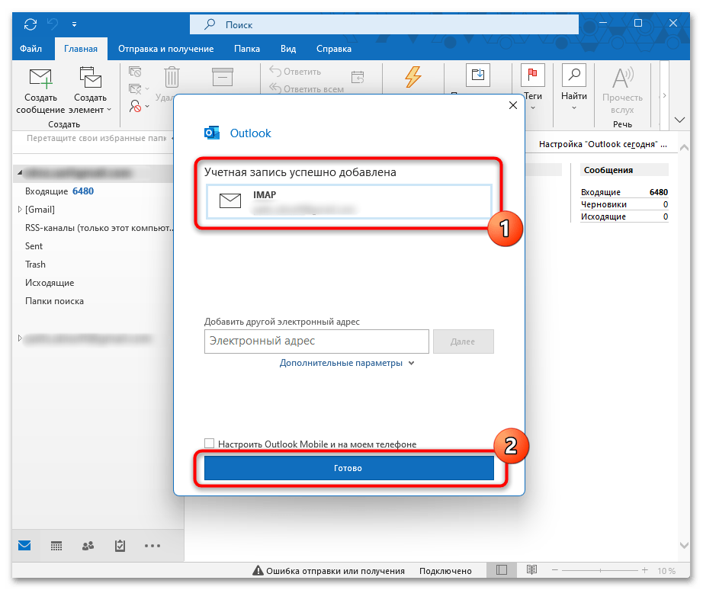Switch to Calendar view in bottom navigation
The image size is (703, 590).
click(x=56, y=546)
